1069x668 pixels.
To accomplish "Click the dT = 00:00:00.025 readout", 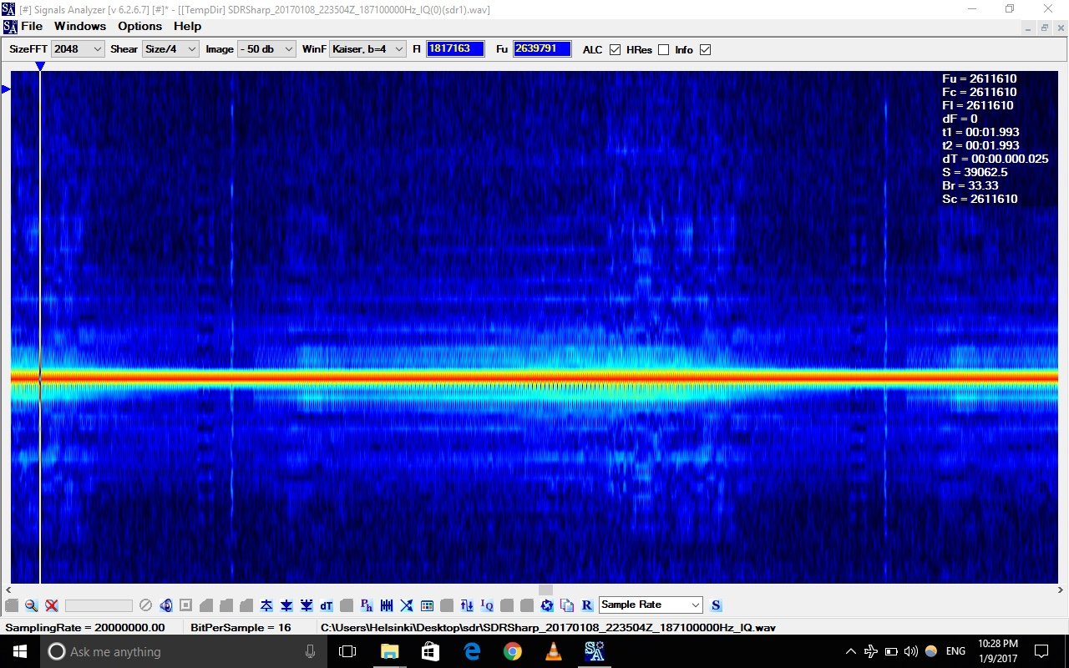I will tap(996, 159).
